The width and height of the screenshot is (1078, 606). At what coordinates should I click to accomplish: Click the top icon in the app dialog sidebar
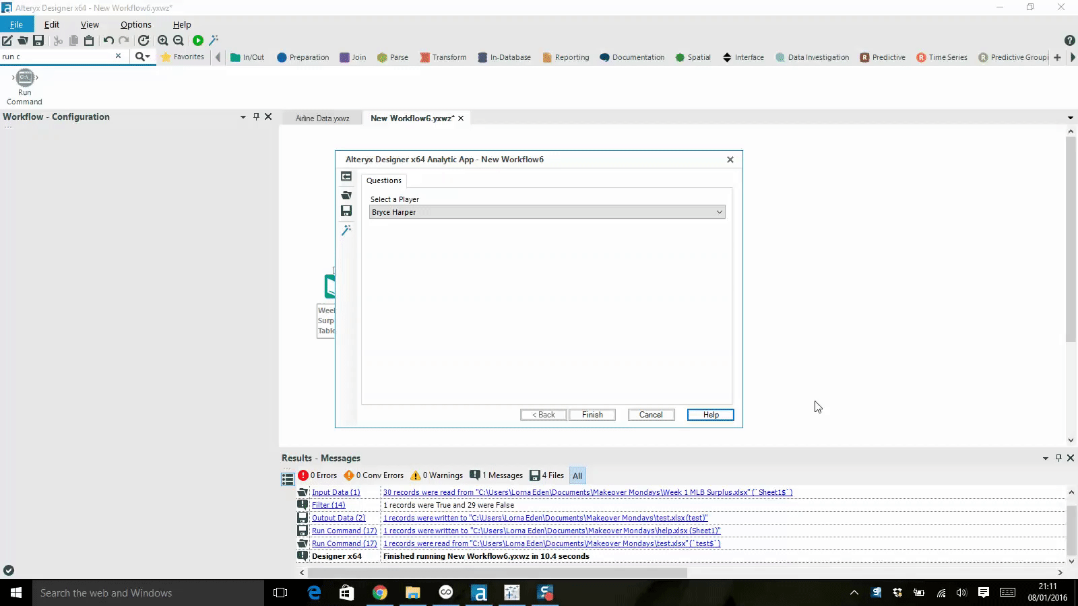[346, 176]
